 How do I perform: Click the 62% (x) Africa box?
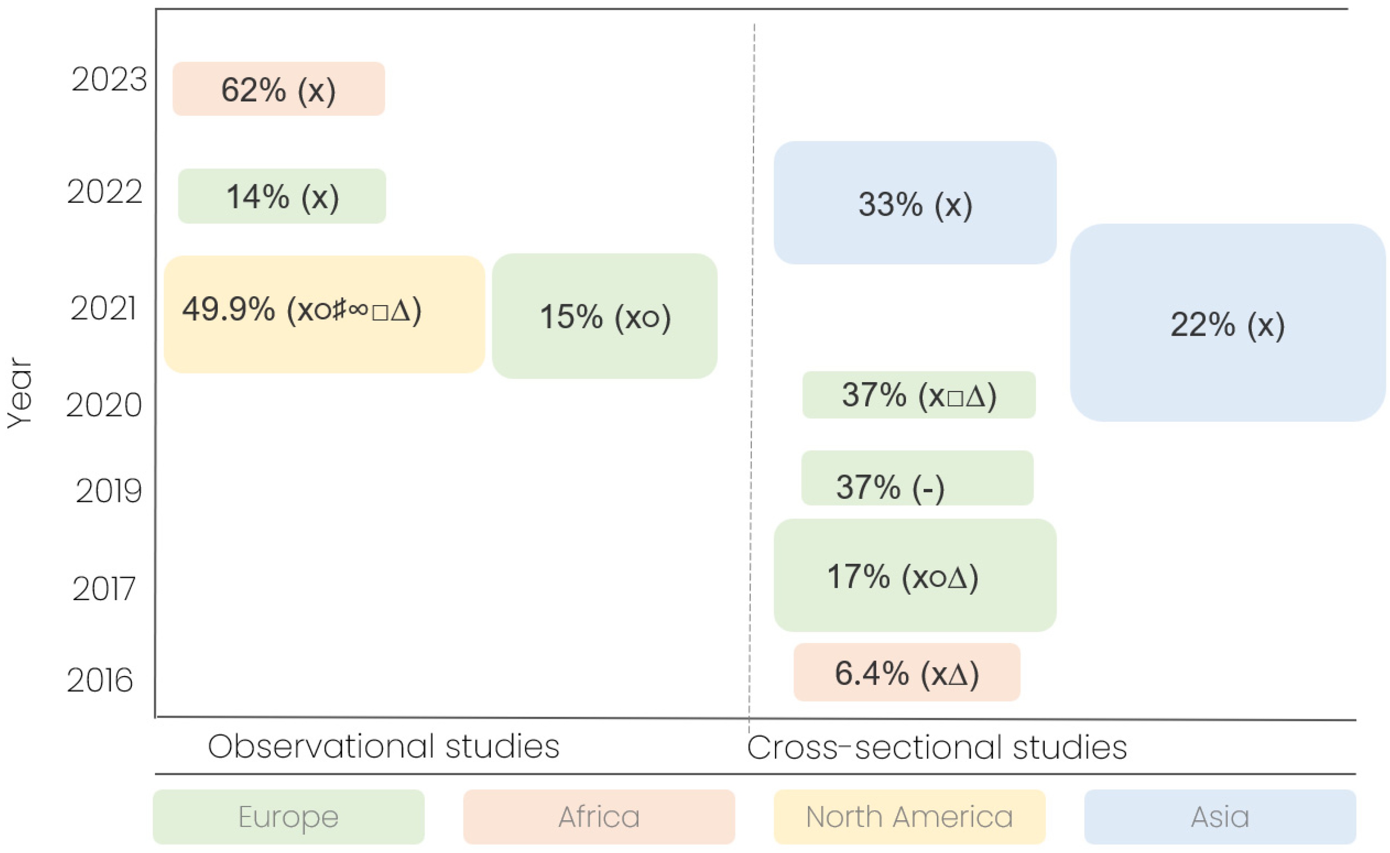point(278,89)
